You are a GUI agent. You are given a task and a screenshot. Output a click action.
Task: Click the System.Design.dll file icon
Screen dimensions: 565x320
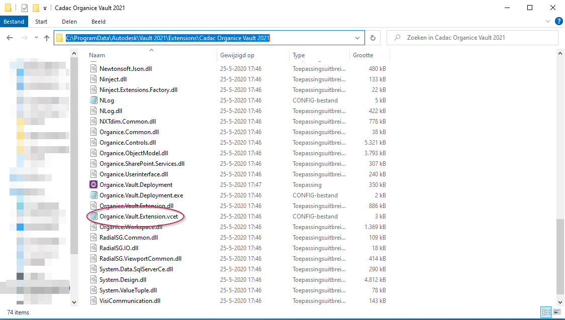(x=93, y=280)
